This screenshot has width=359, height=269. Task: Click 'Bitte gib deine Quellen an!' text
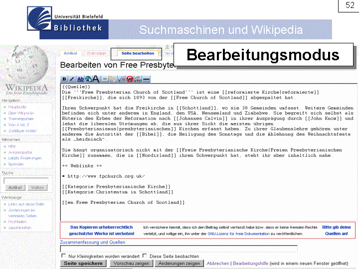tap(337, 230)
